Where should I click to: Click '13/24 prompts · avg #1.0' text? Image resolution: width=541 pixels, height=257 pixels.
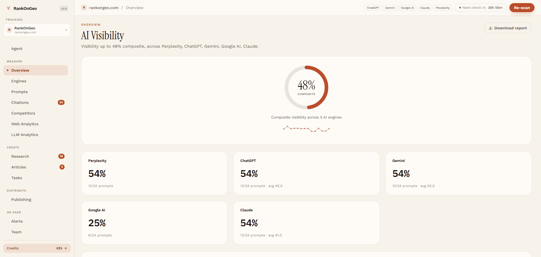(261, 235)
